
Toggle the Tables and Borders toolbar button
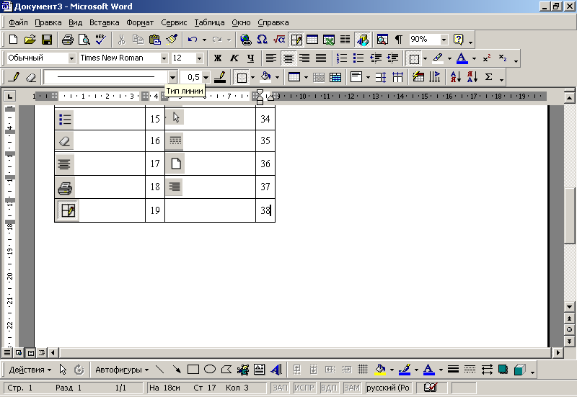tap(296, 40)
